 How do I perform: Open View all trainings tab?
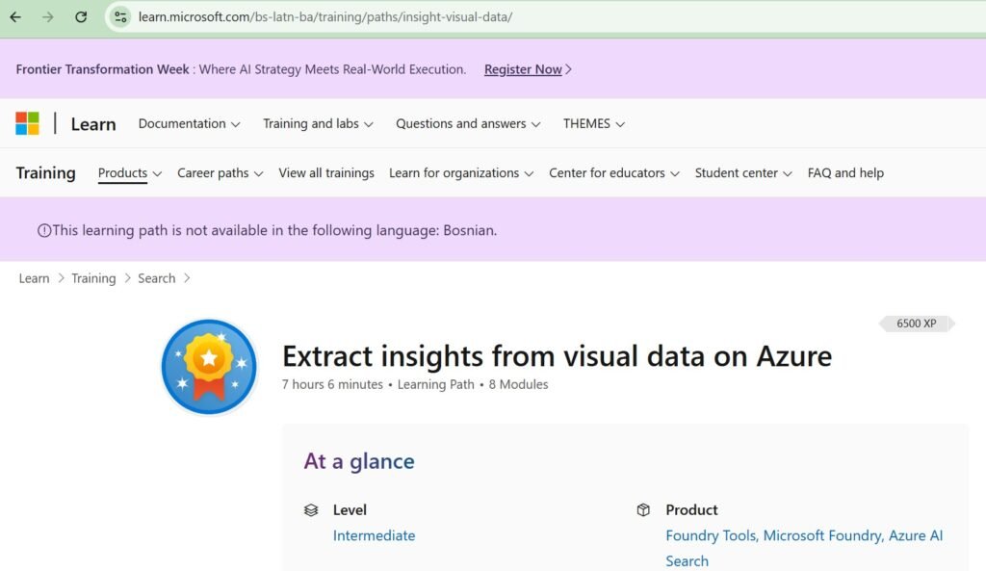pyautogui.click(x=326, y=173)
